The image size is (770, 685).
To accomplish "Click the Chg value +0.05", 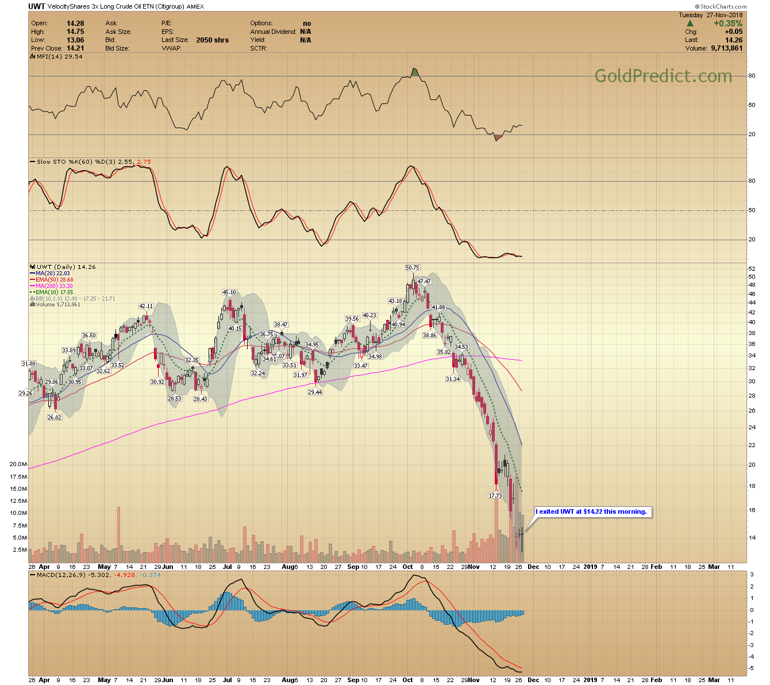I will click(734, 32).
